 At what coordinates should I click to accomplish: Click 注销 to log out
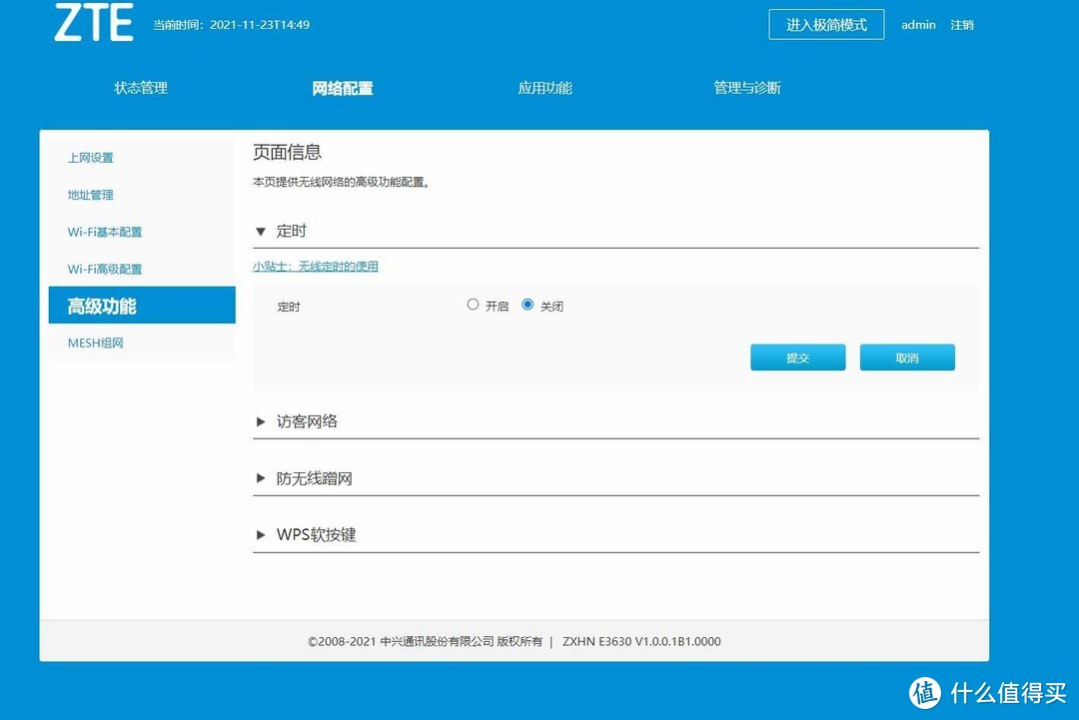click(x=960, y=24)
